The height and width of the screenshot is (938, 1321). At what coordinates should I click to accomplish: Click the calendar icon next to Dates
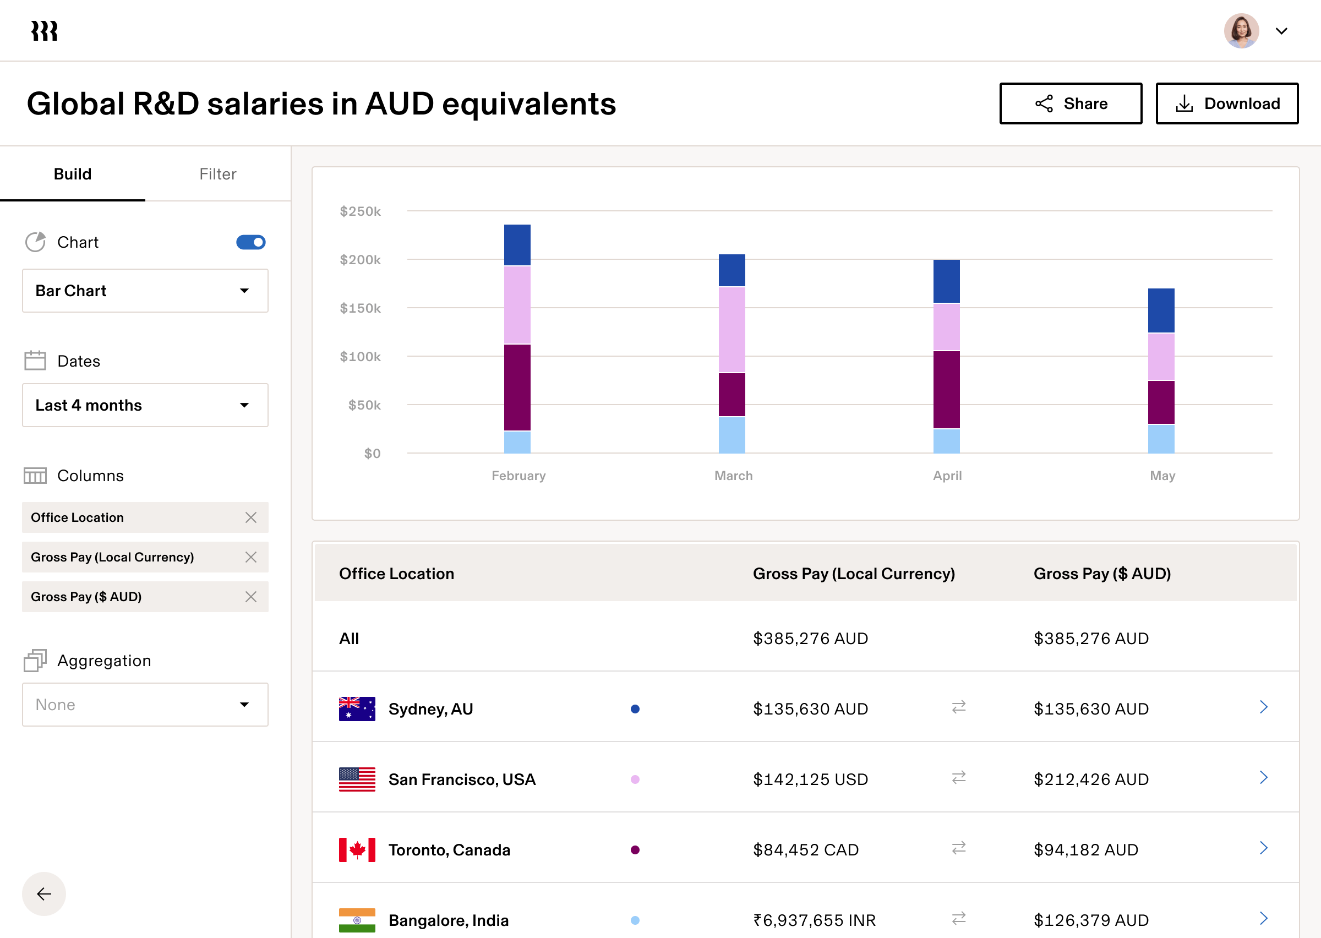coord(35,360)
